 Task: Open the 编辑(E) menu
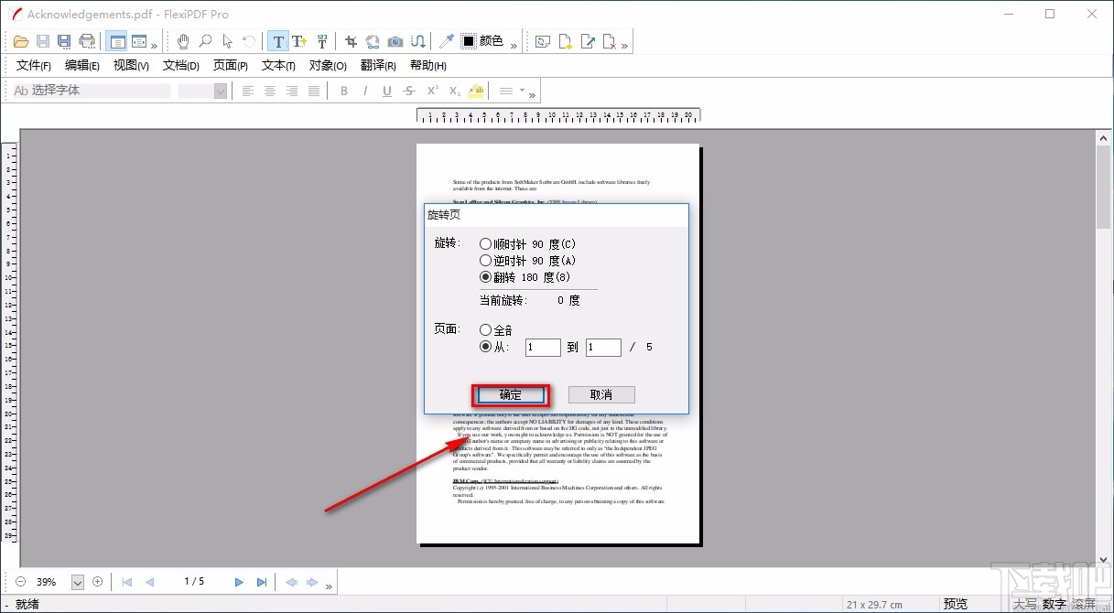click(x=82, y=66)
